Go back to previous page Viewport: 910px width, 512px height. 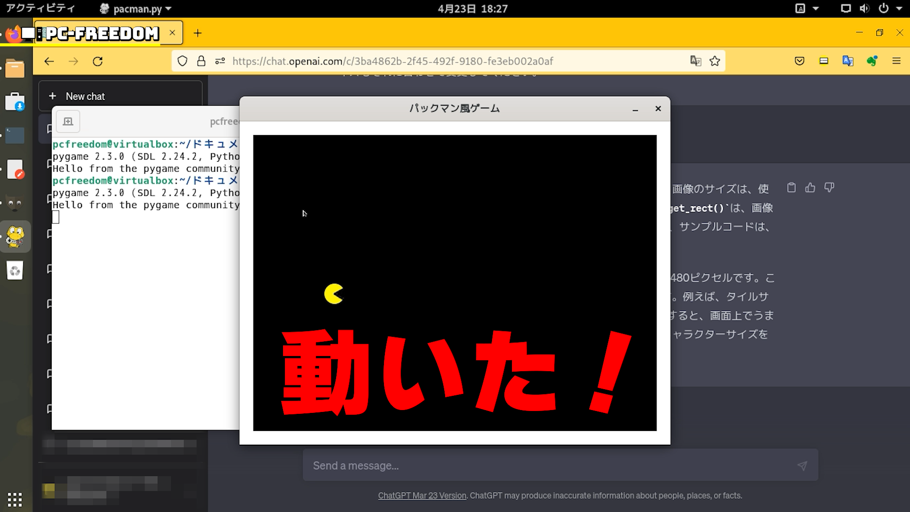coord(49,61)
